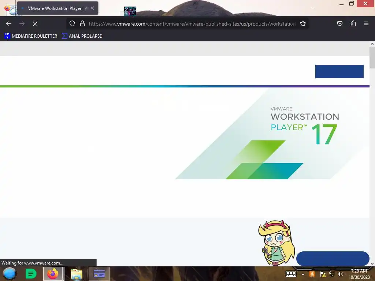
Task: Open the Start orb on taskbar
Action: 10,274
